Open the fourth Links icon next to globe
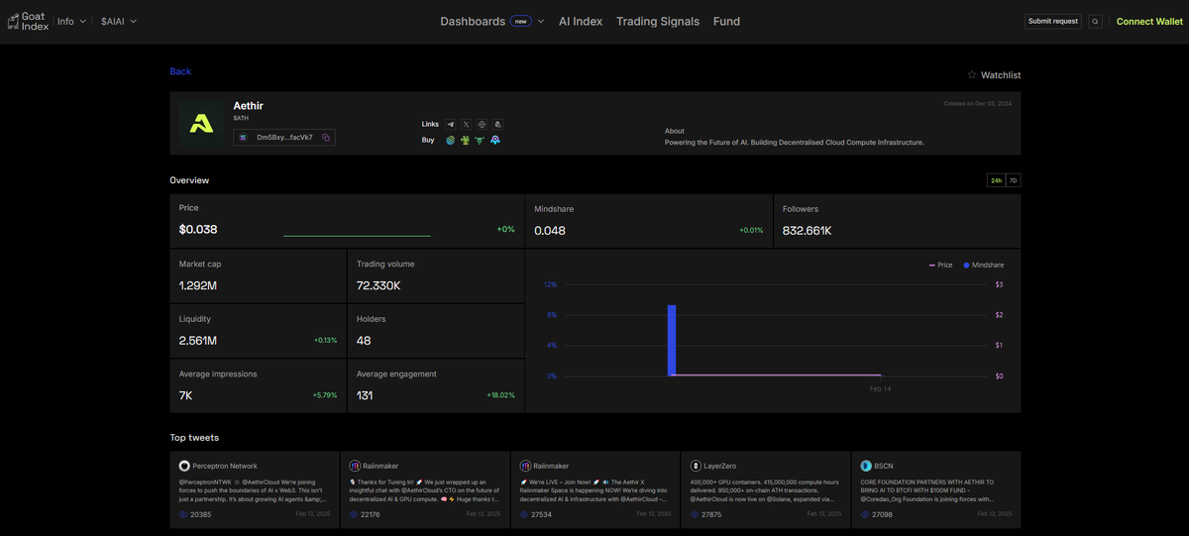 click(x=497, y=124)
